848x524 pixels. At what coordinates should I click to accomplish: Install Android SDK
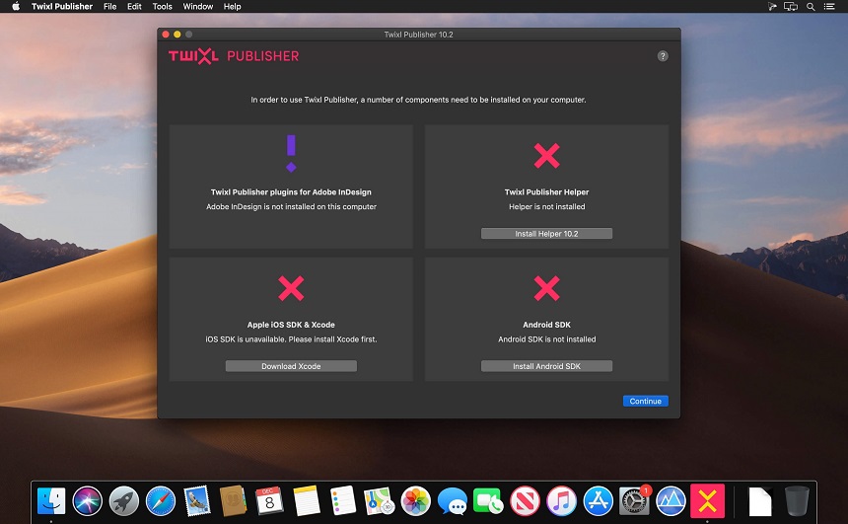547,366
